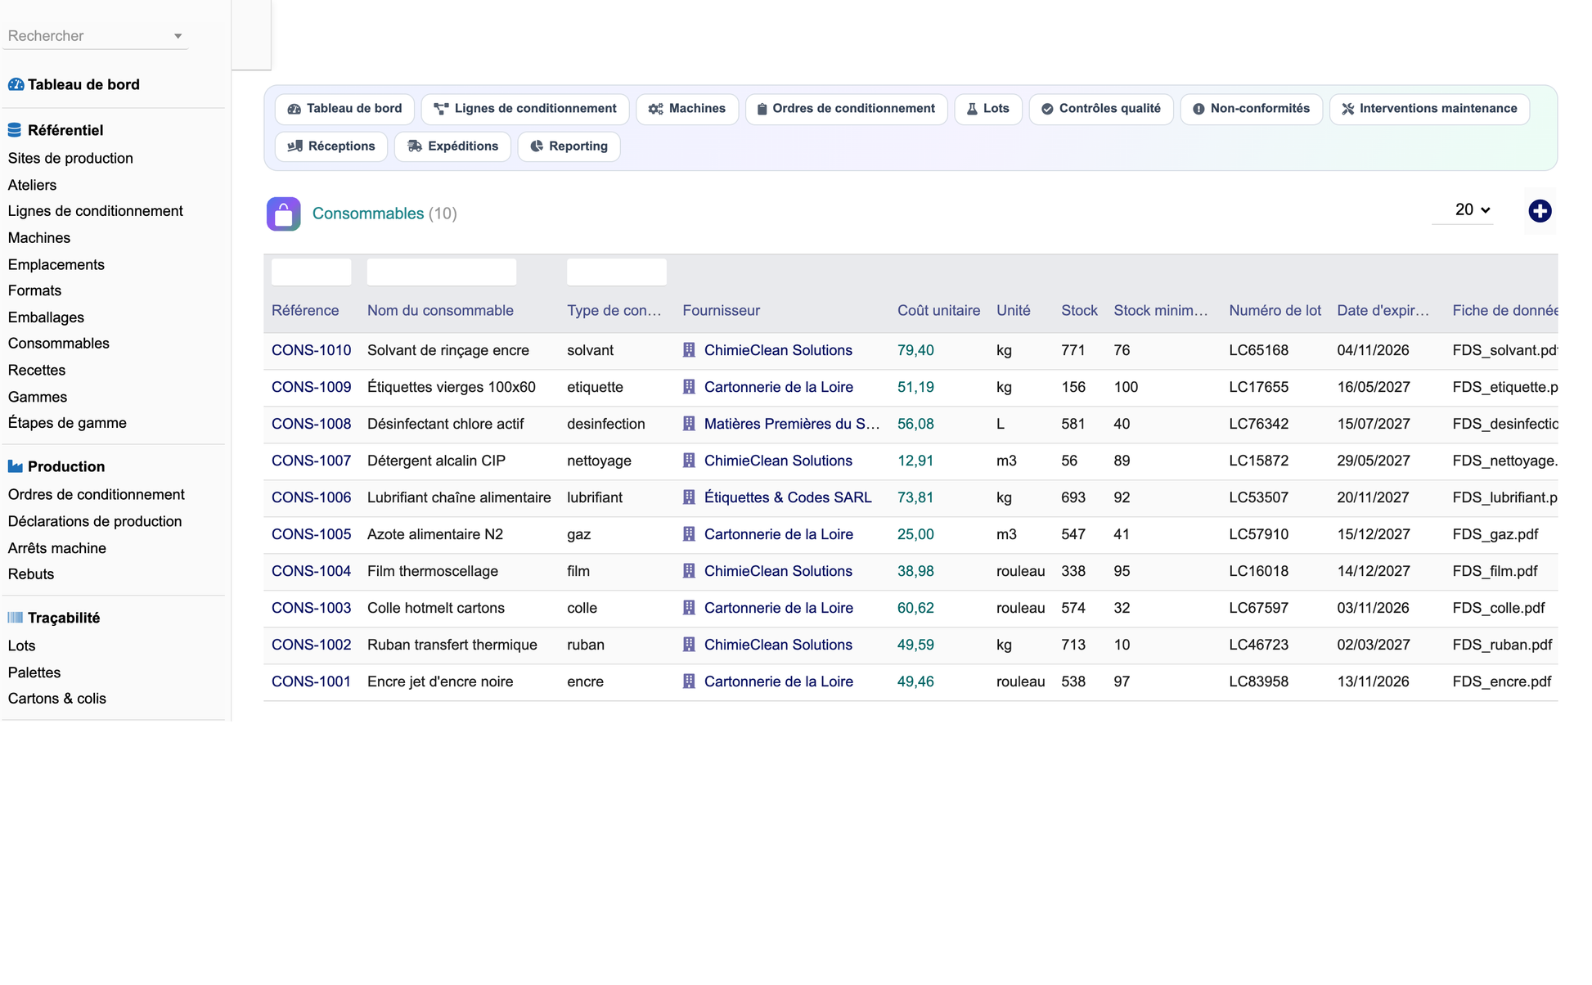This screenshot has height=985, width=1592.
Task: Open the Tableau de bord tab in top bar
Action: coord(344,109)
